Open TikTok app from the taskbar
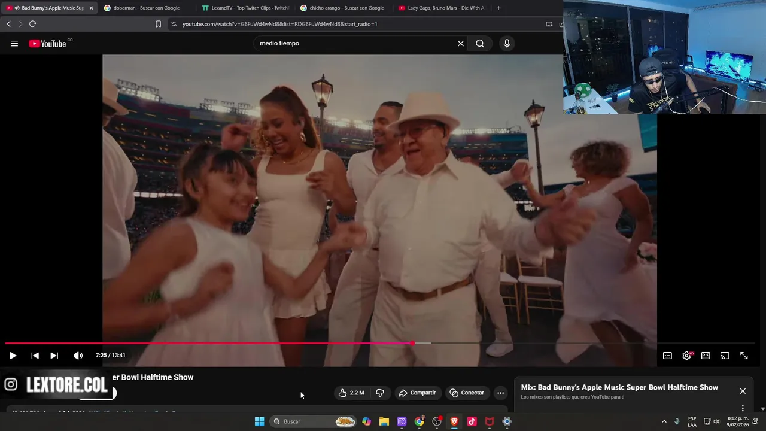 (472, 421)
